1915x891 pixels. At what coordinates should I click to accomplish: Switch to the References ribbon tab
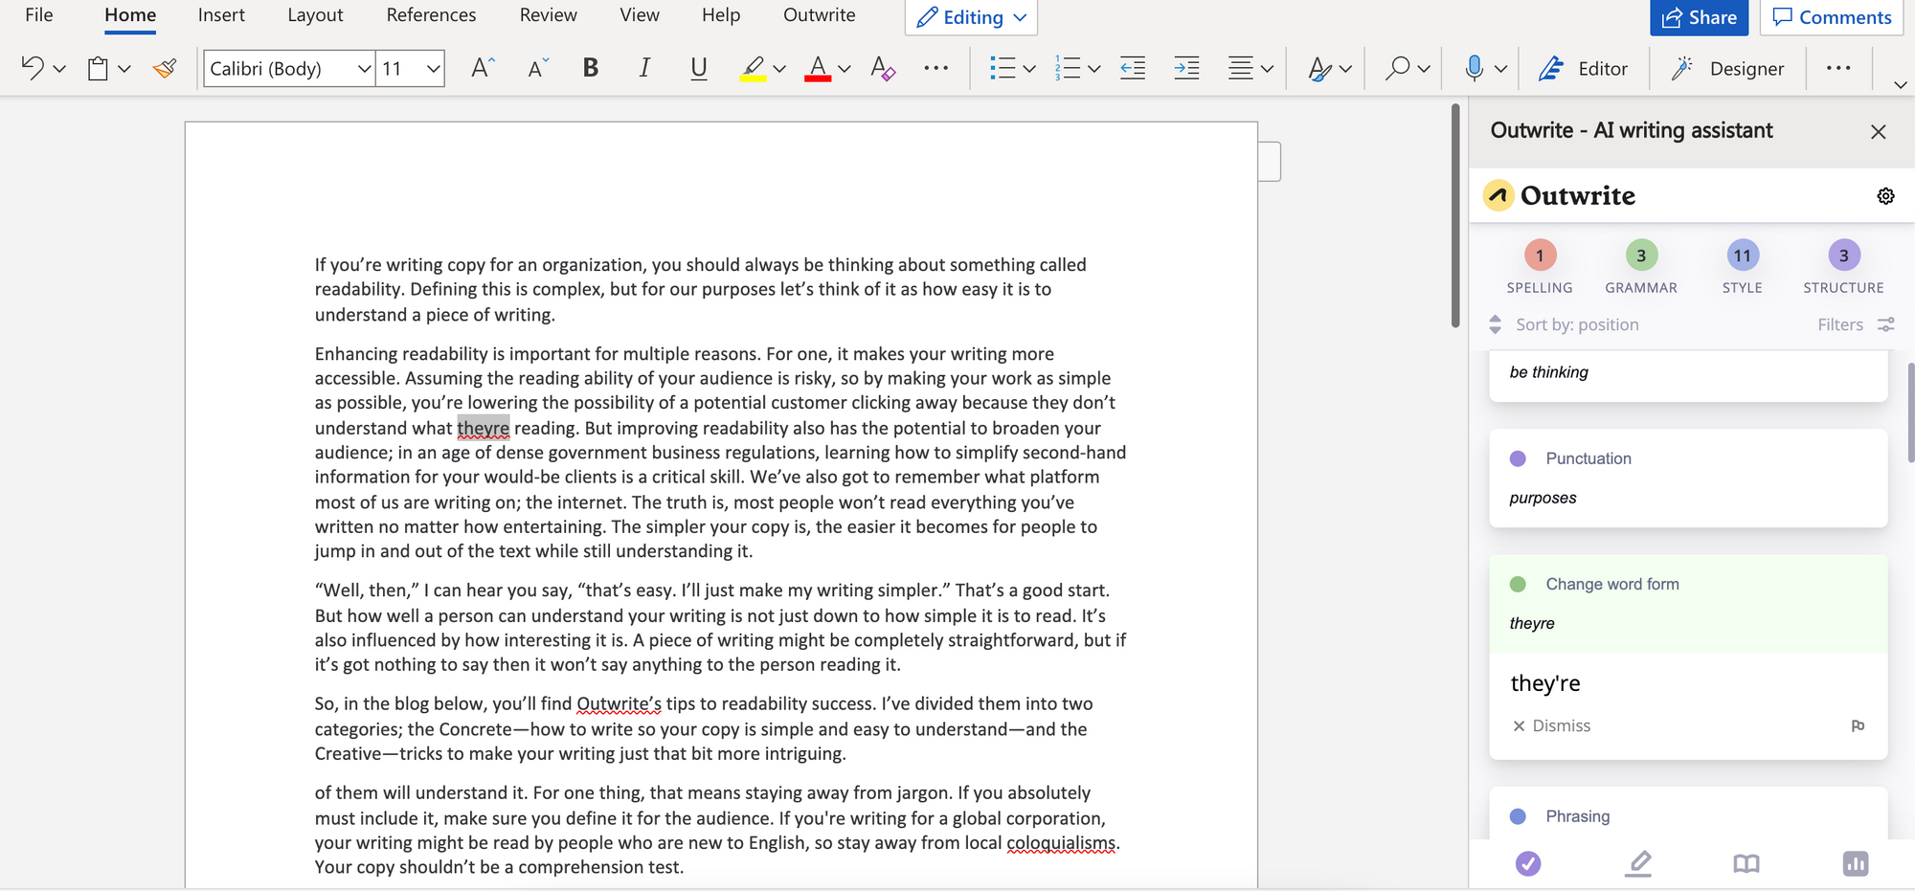click(430, 14)
